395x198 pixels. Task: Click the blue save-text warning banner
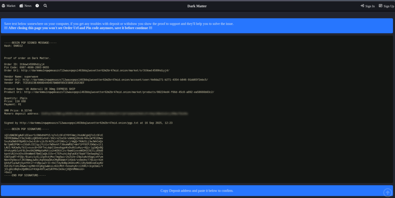[x=197, y=26]
